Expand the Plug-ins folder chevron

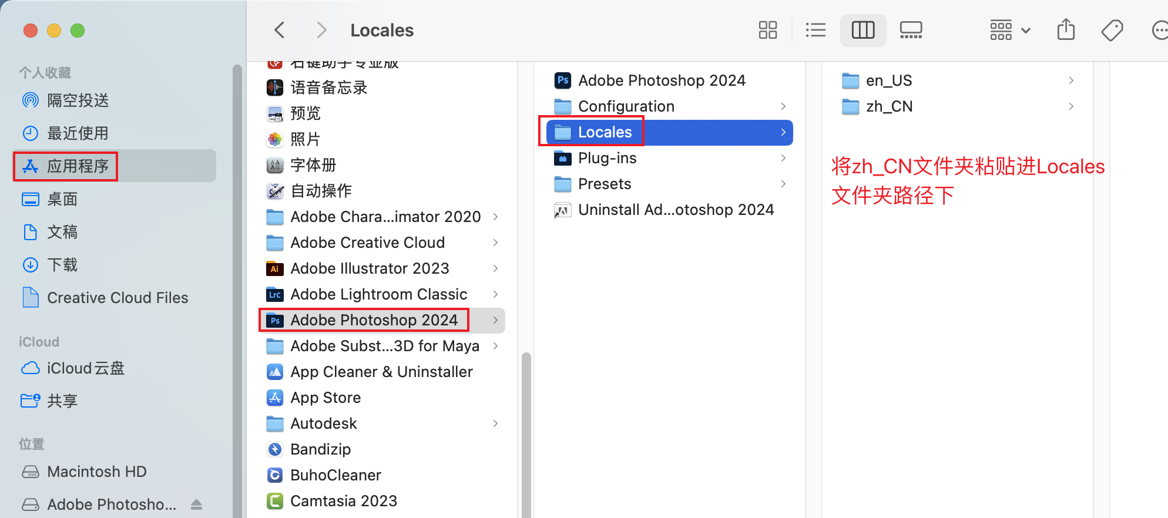[783, 158]
